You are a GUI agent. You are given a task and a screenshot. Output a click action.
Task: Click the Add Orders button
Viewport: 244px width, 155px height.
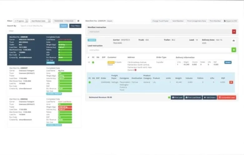(210, 98)
